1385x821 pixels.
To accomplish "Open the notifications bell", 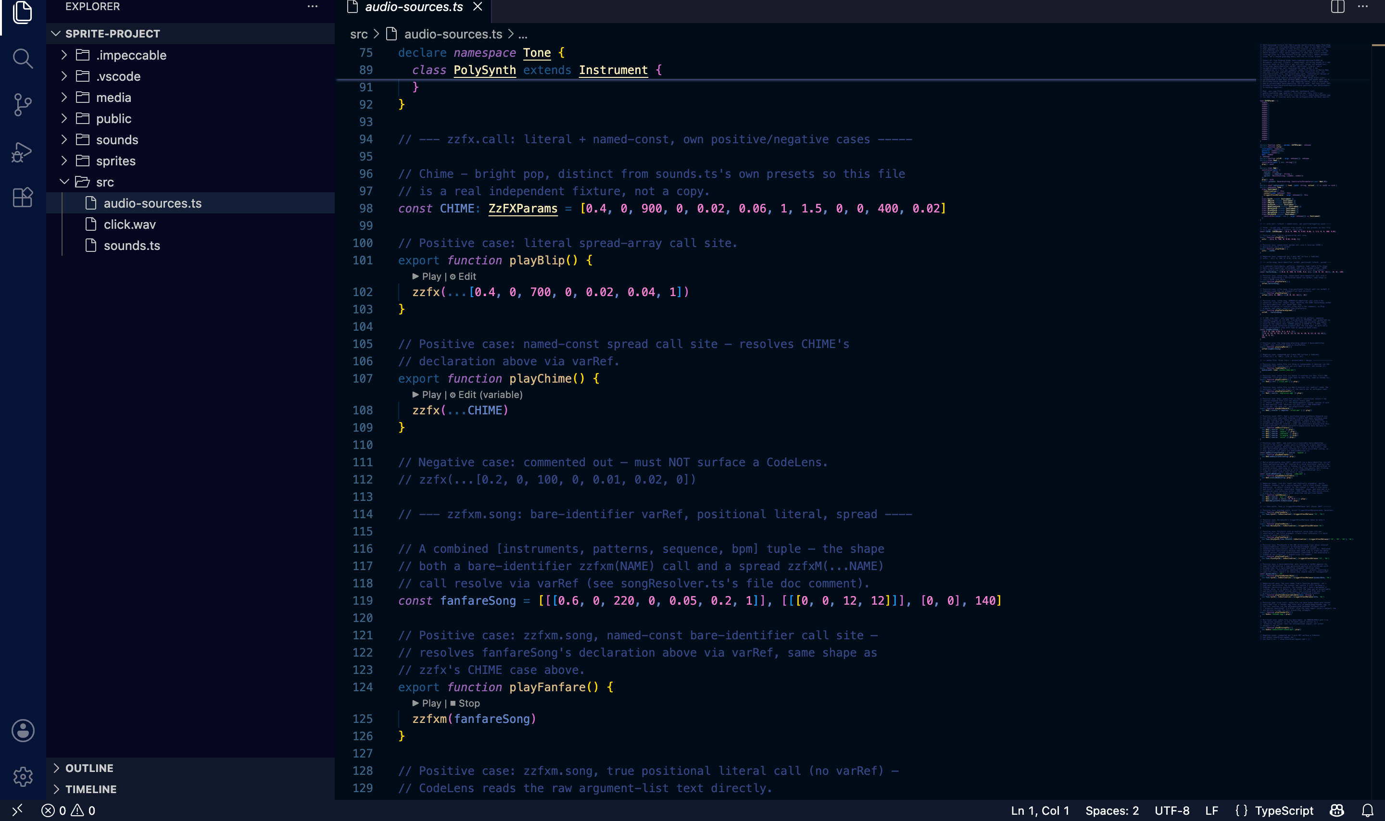I will (1367, 810).
